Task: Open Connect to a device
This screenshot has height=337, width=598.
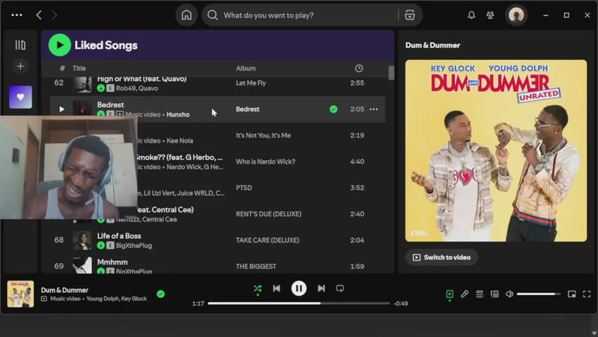Action: click(494, 294)
